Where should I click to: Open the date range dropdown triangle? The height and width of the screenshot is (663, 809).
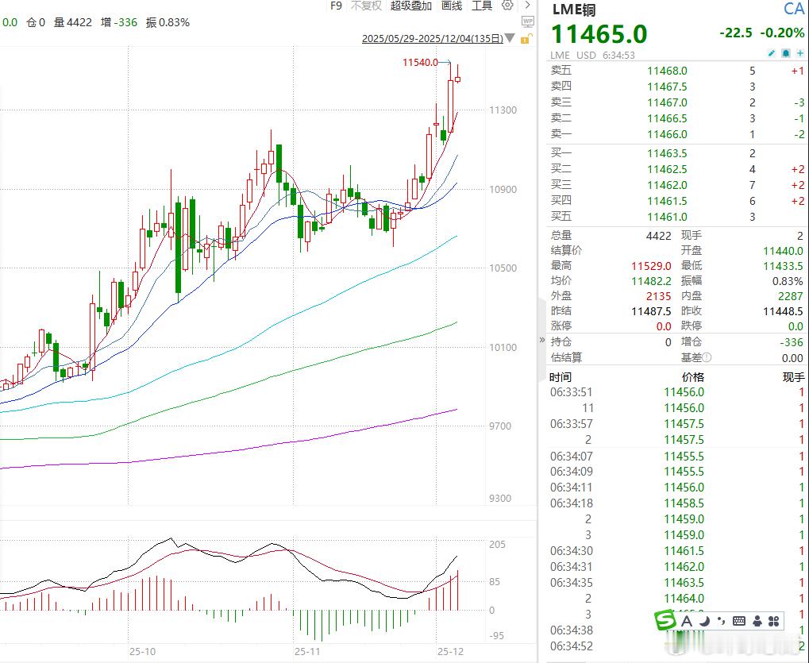[x=509, y=37]
